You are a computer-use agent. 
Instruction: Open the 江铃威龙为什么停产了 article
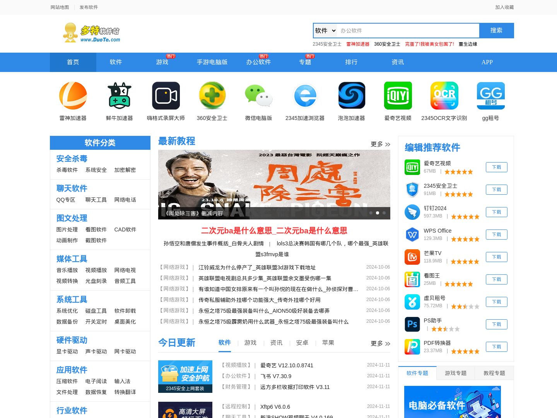(x=257, y=267)
